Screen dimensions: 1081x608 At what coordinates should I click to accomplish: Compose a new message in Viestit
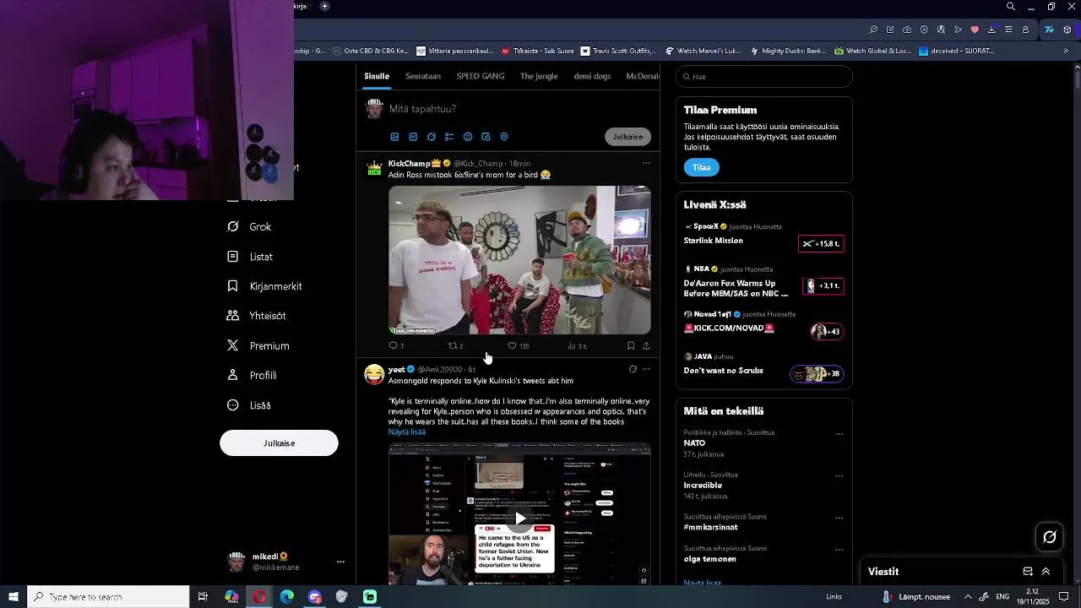pyautogui.click(x=1028, y=572)
